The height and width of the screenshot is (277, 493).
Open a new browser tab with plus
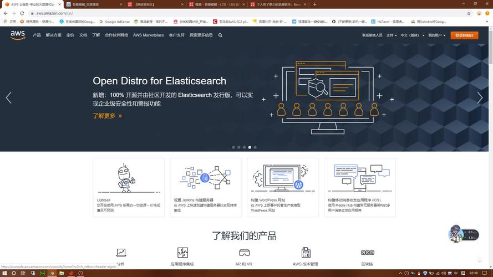314,4
